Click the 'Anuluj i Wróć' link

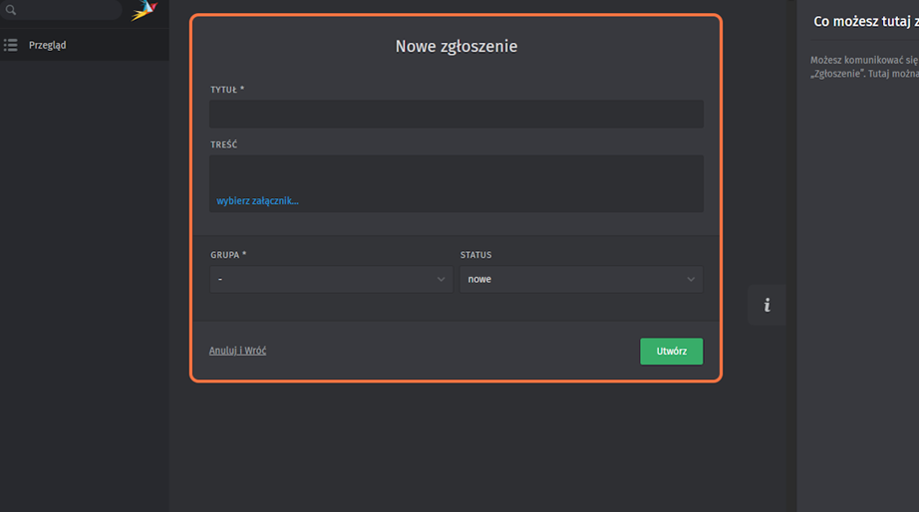[237, 351]
